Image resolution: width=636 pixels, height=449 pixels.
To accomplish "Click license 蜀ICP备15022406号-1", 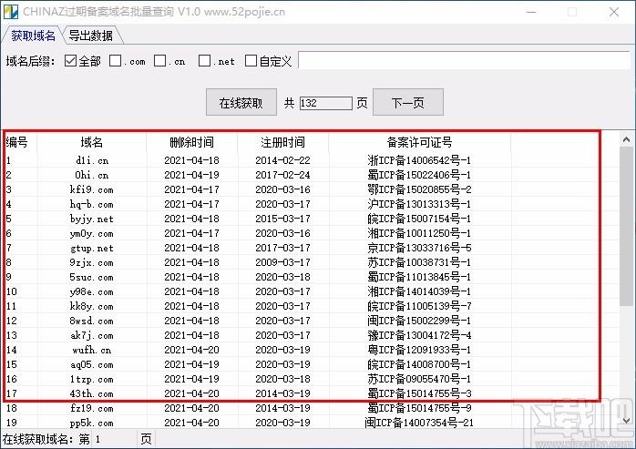I will [419, 175].
